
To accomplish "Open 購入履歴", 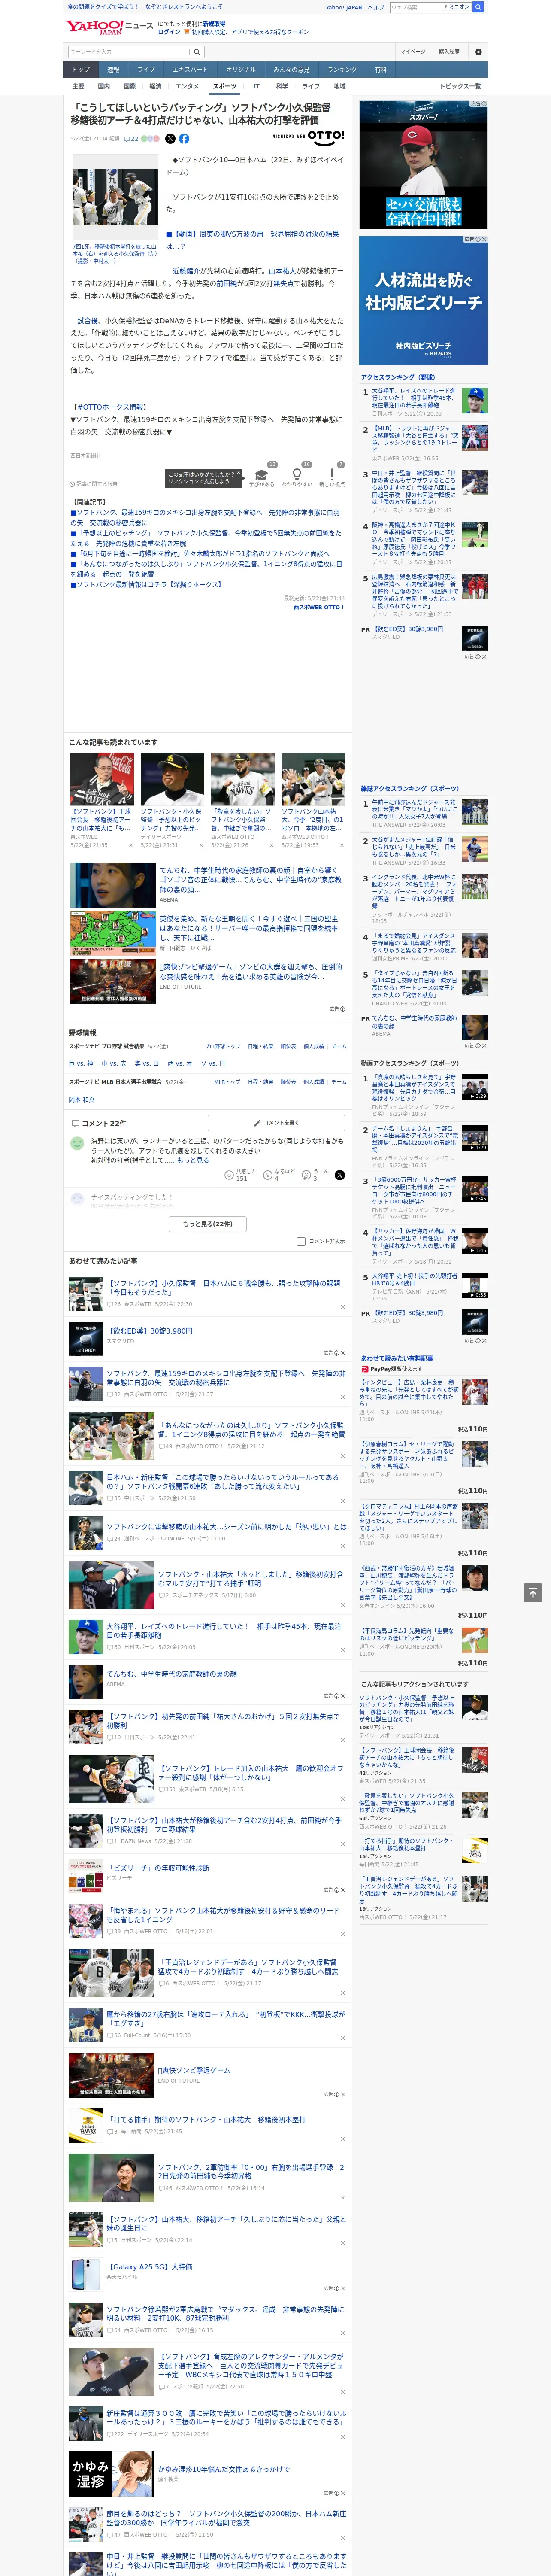I will [449, 52].
